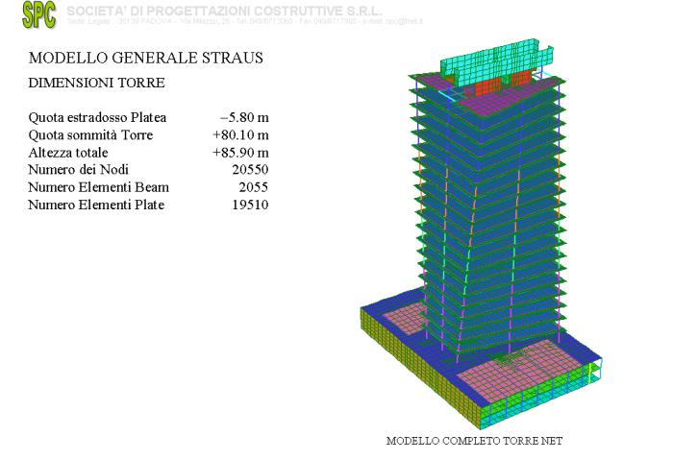Select the MODELLO COMPLETO TORRE NET caption
673x460 pixels.
tap(474, 441)
